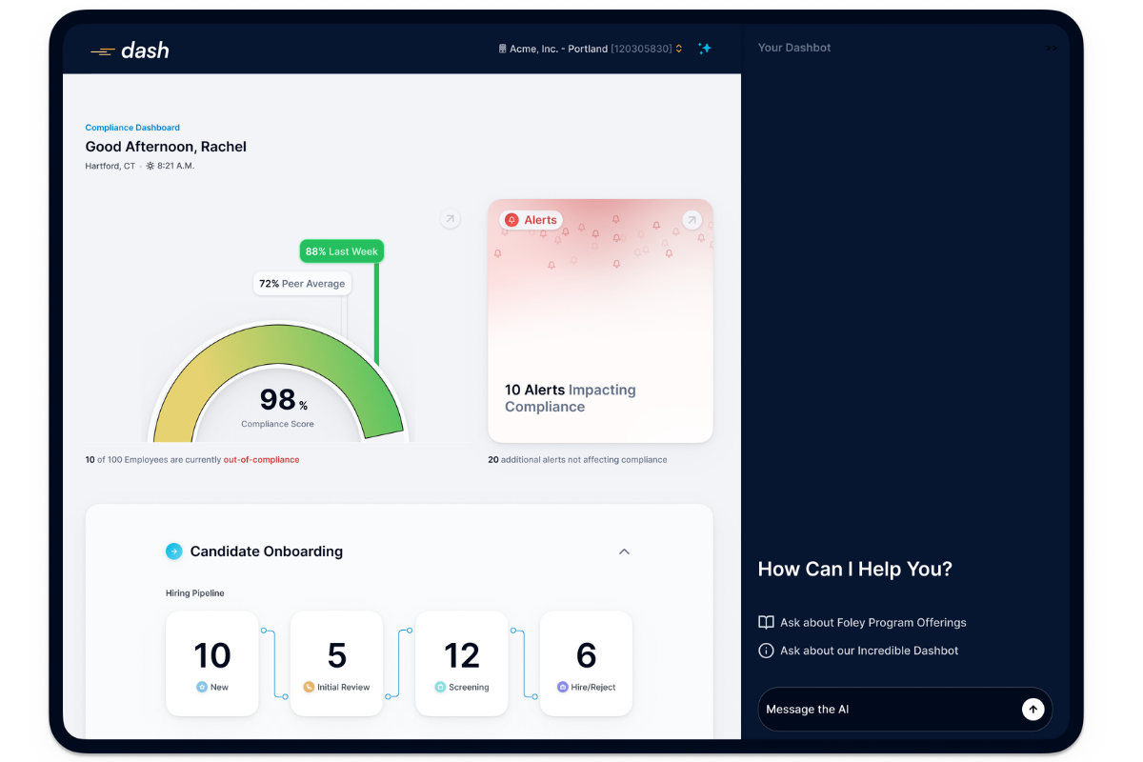
Task: Collapse the Candidate Onboarding section
Action: point(625,551)
